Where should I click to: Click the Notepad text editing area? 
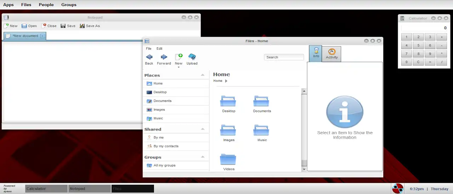pyautogui.click(x=73, y=81)
